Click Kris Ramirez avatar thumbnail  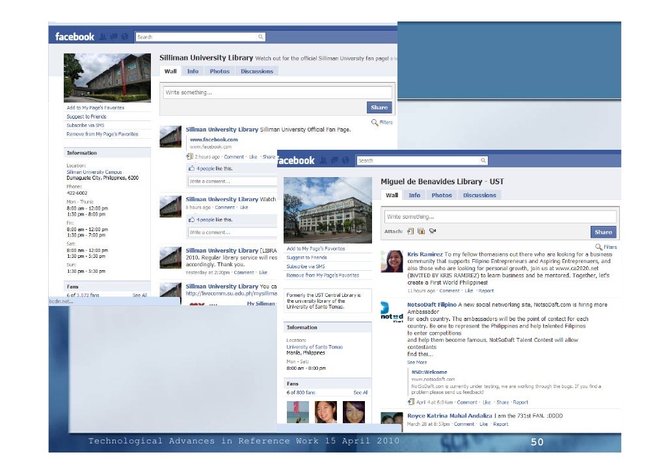(x=392, y=261)
